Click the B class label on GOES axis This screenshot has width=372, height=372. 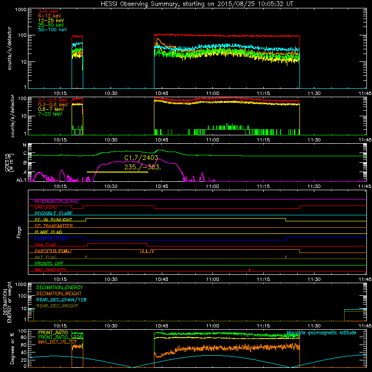coord(25,163)
